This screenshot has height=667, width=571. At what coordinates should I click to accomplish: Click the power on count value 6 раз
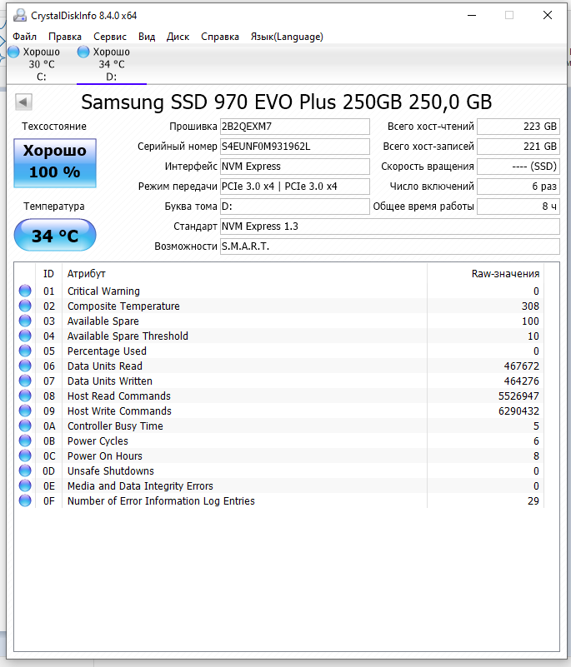pyautogui.click(x=518, y=187)
